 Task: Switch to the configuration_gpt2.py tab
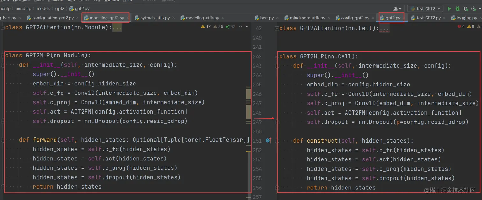(x=53, y=18)
